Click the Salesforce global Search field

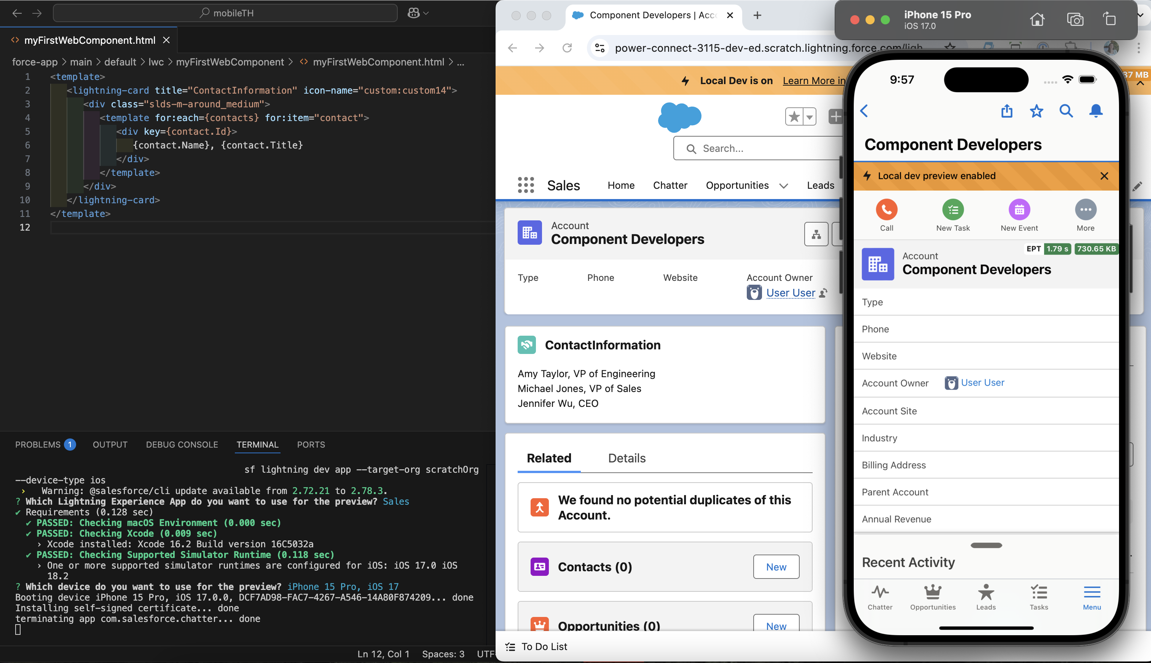coord(758,148)
